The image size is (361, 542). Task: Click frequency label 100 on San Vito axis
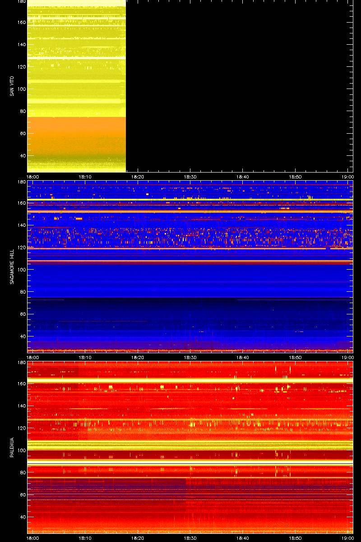(x=21, y=89)
